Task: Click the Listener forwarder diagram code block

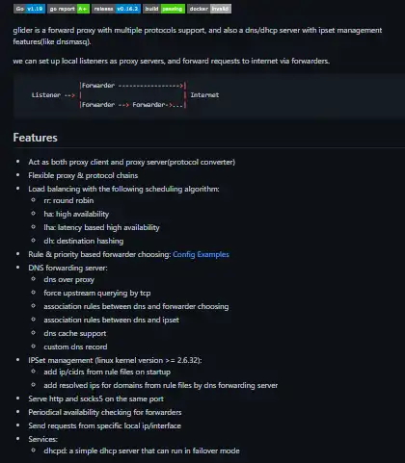Action: [209, 95]
